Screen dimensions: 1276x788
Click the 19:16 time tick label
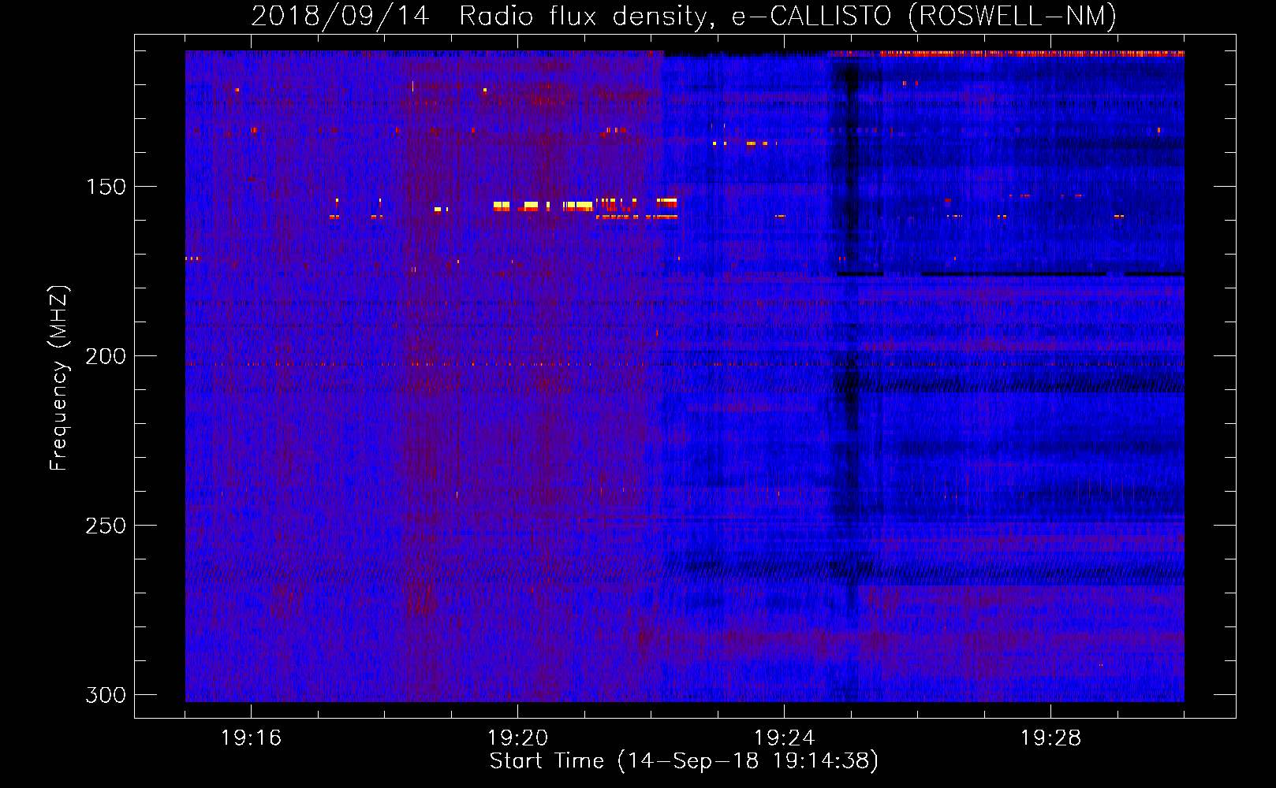click(x=251, y=738)
